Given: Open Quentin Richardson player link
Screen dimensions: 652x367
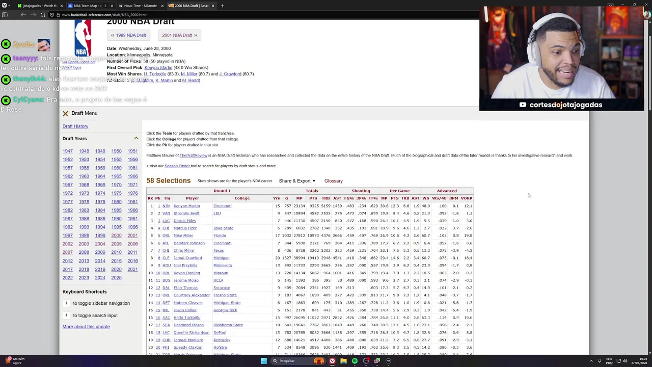Looking at the screenshot, I should [x=192, y=332].
